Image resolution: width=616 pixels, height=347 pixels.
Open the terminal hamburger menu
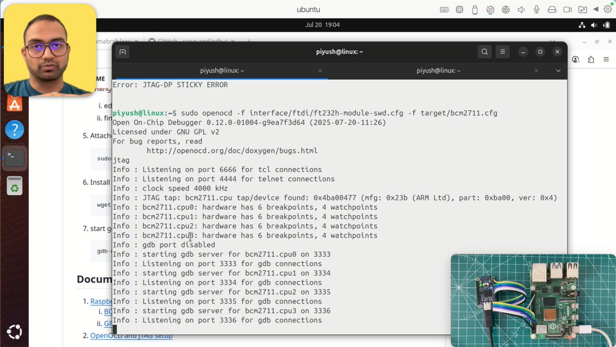pyautogui.click(x=503, y=52)
